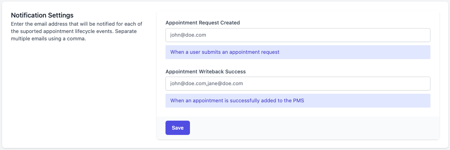This screenshot has height=150, width=450.
Task: Click the Save button
Action: [178, 128]
